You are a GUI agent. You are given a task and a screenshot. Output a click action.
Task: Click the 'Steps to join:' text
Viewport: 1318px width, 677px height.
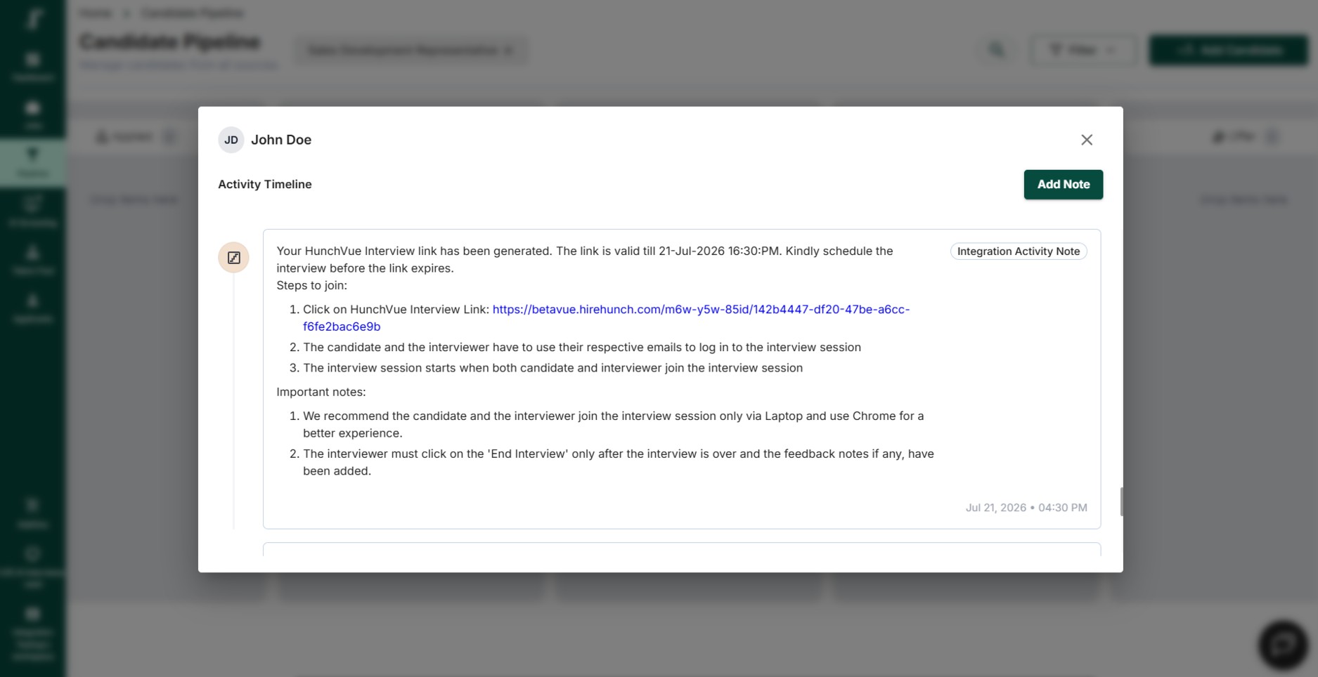(312, 285)
